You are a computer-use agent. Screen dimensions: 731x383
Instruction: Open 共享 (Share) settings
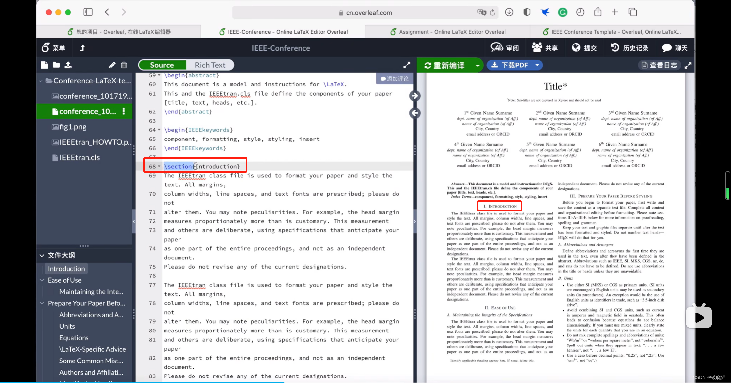pos(544,48)
